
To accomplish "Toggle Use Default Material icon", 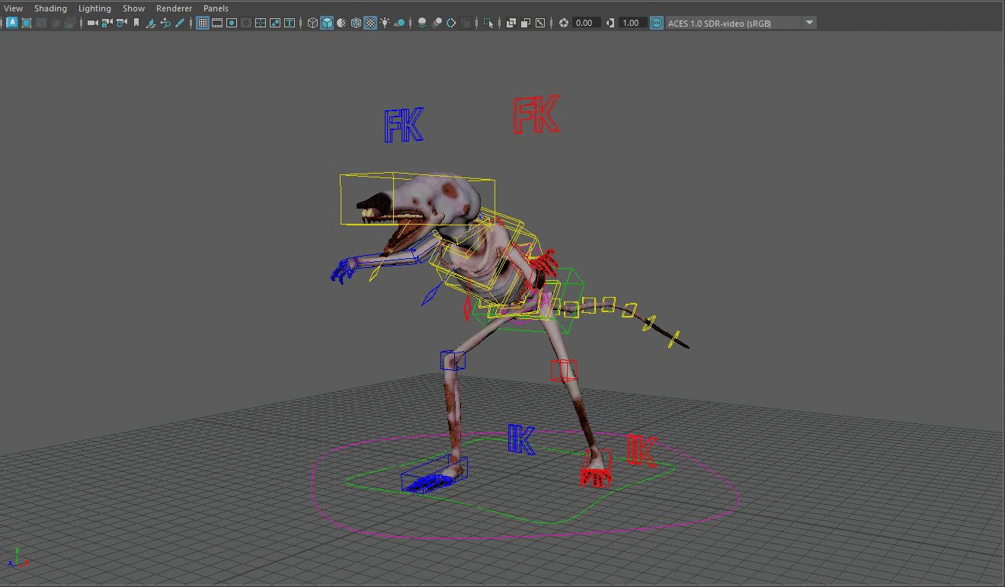I will coord(341,23).
